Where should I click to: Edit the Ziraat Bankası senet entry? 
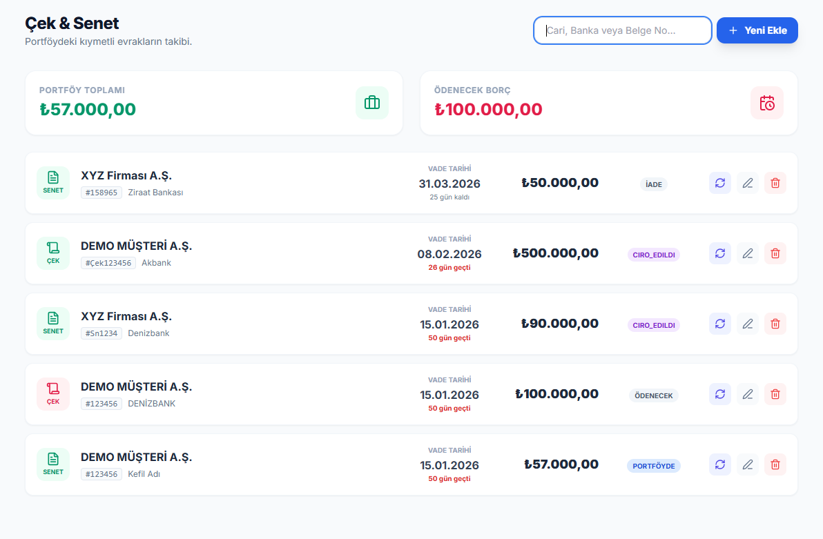point(747,183)
